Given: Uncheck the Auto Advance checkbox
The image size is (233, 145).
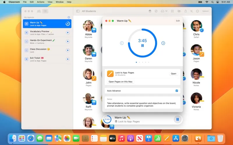Looking at the screenshot, I should point(177,91).
